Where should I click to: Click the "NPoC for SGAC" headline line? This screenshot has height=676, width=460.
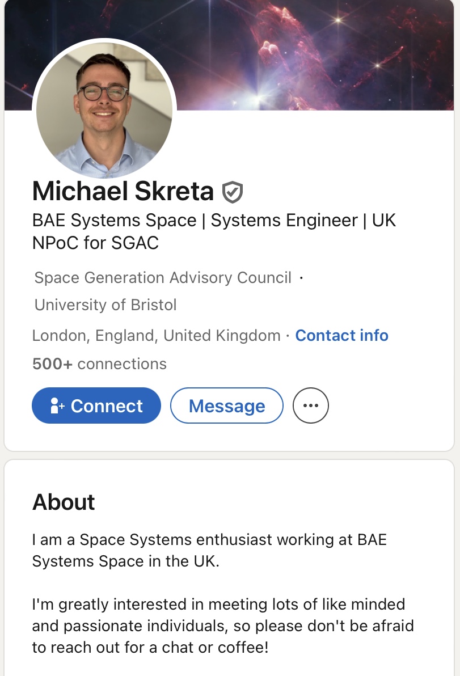coord(95,243)
